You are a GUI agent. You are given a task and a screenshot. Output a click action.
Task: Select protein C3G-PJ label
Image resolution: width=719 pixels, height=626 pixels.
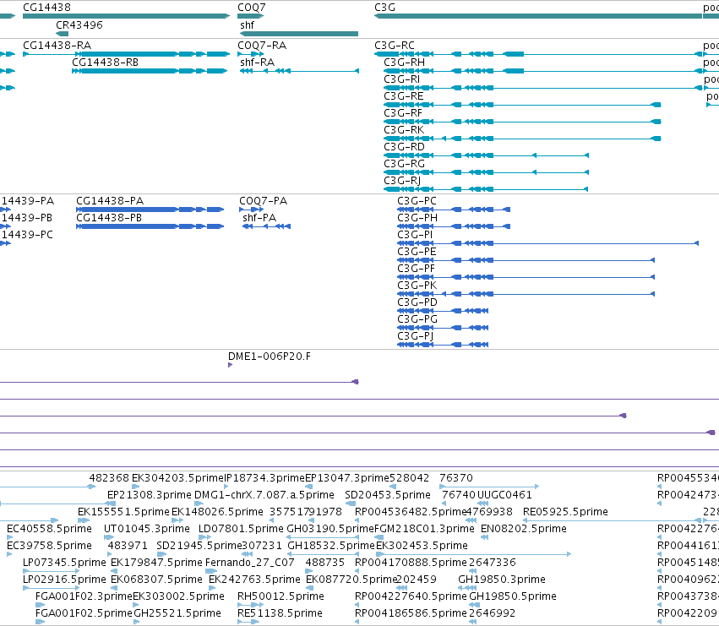pos(416,336)
